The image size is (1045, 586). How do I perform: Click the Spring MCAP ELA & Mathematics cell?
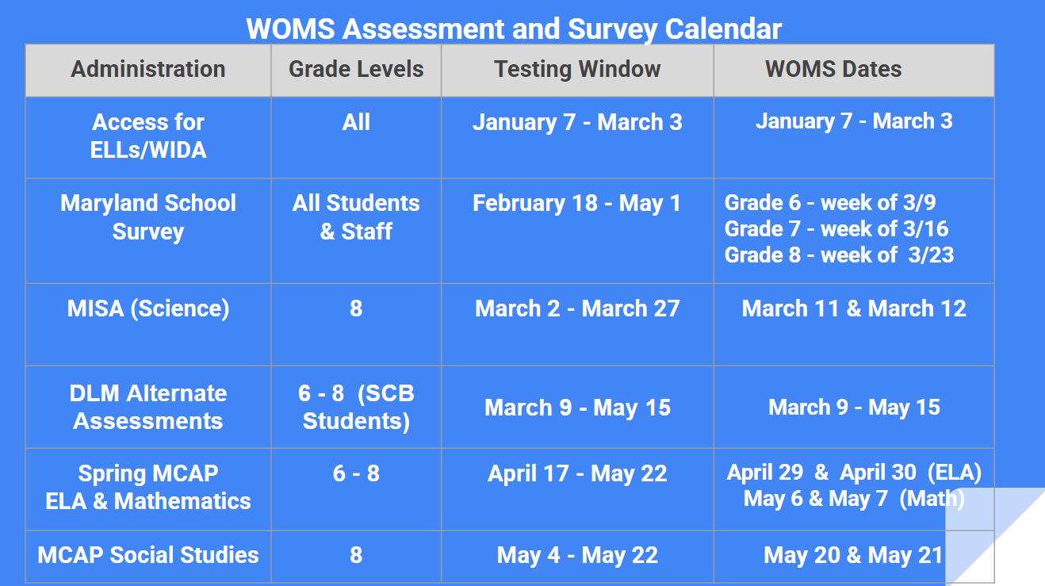pyautogui.click(x=148, y=487)
